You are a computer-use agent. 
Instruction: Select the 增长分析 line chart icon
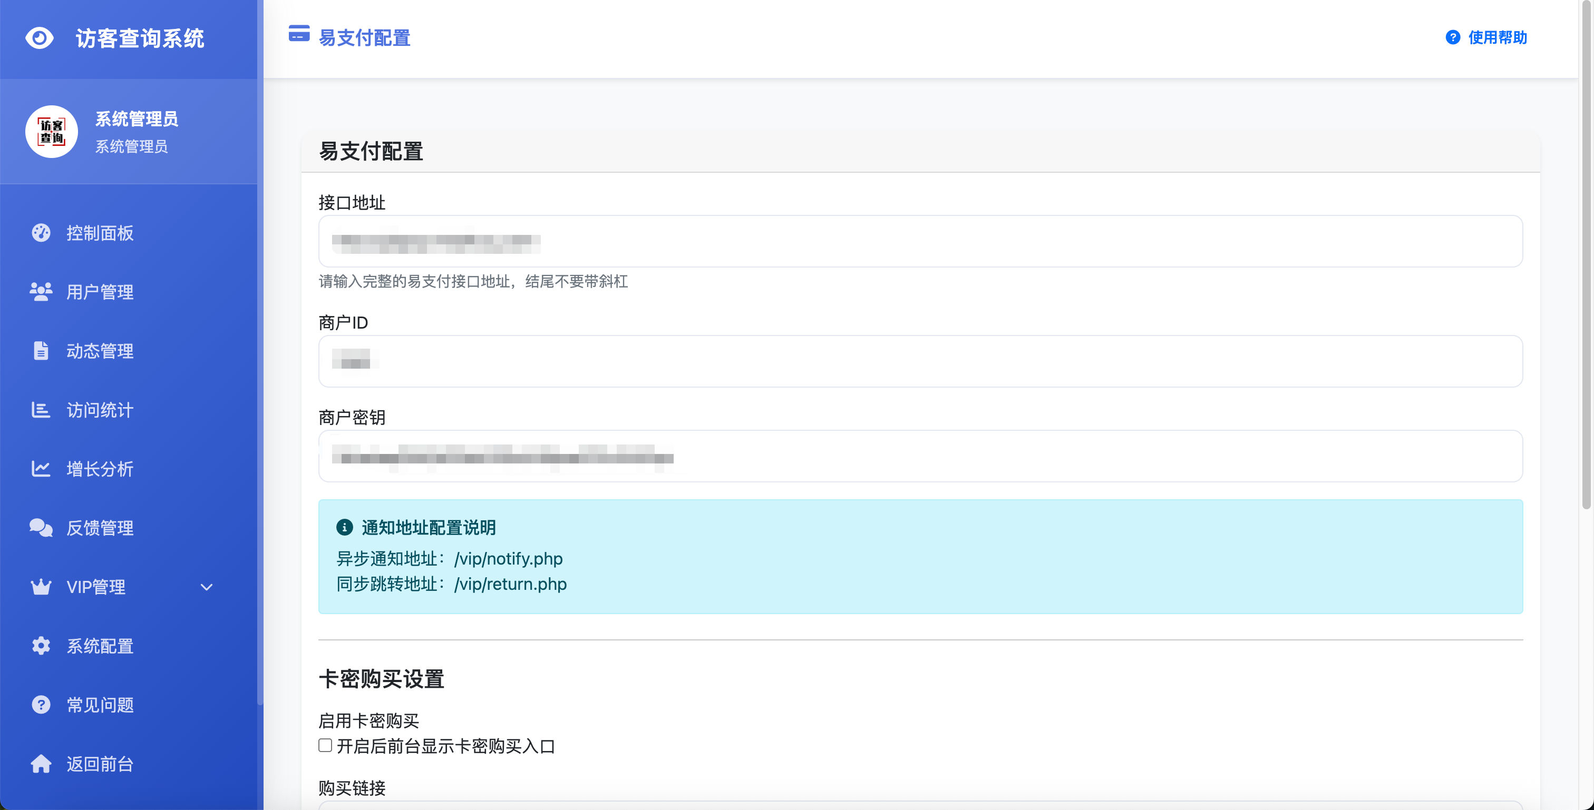(x=41, y=469)
